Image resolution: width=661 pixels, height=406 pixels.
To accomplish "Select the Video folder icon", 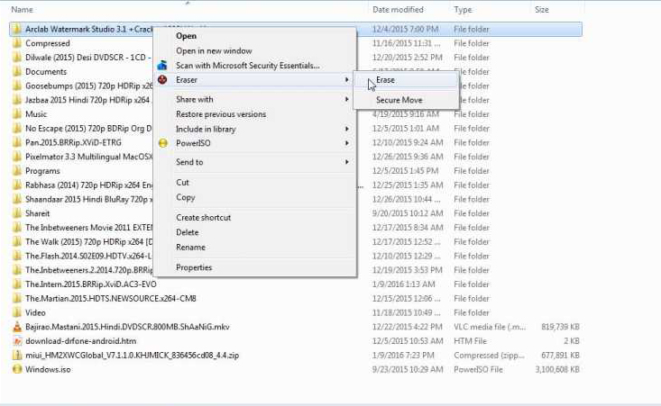I will click(17, 312).
